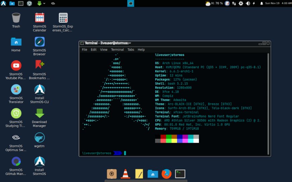Click the network transfer arrows tray icon

pos(234,3)
